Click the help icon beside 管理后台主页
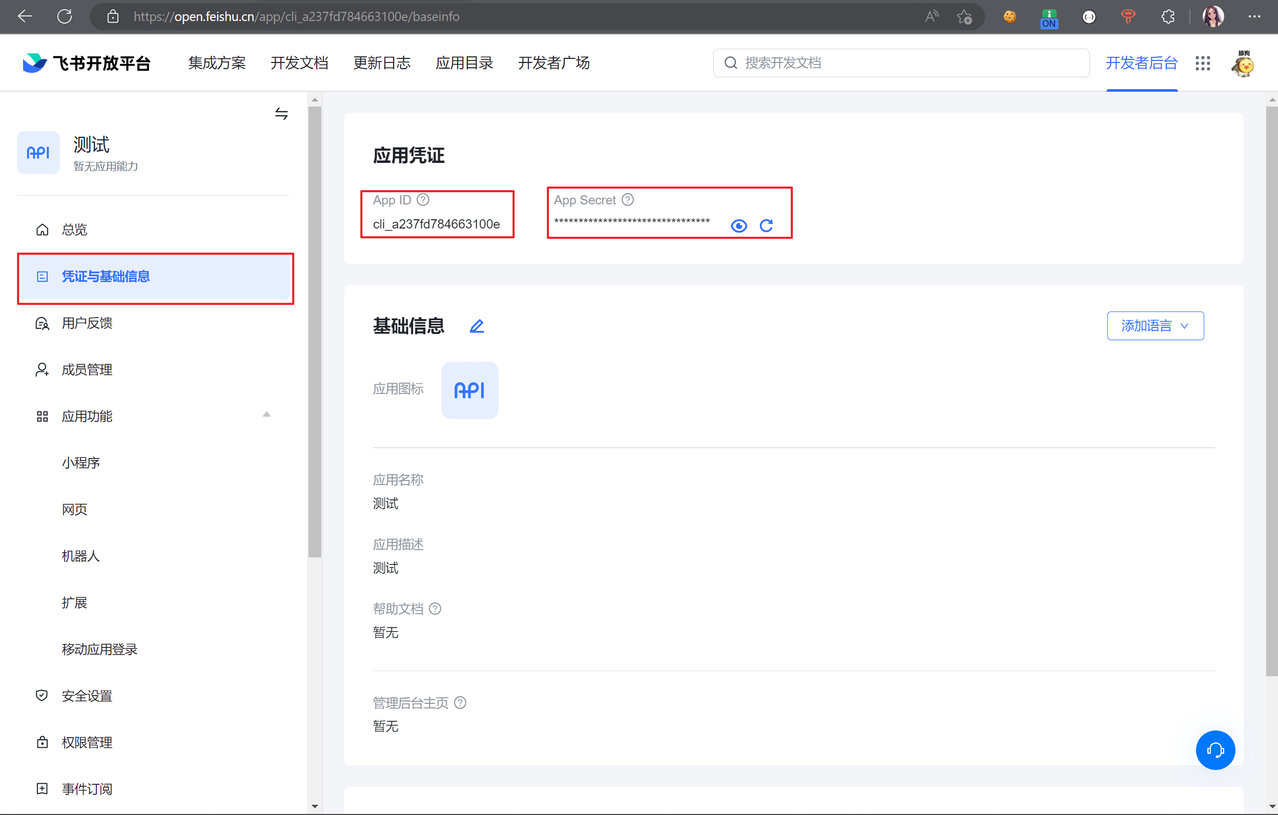 (x=460, y=702)
